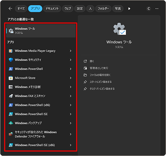
Task: Switch to the ドキュメント tab
Action: 52,9
